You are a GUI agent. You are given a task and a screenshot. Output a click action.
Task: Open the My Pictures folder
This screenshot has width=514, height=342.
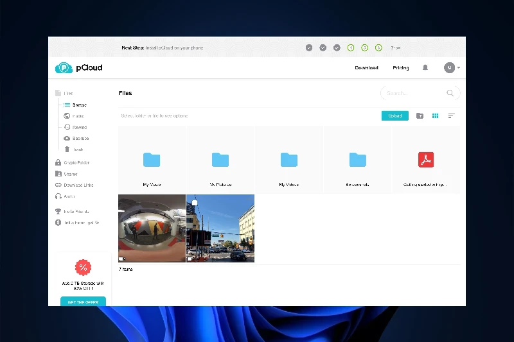[220, 160]
